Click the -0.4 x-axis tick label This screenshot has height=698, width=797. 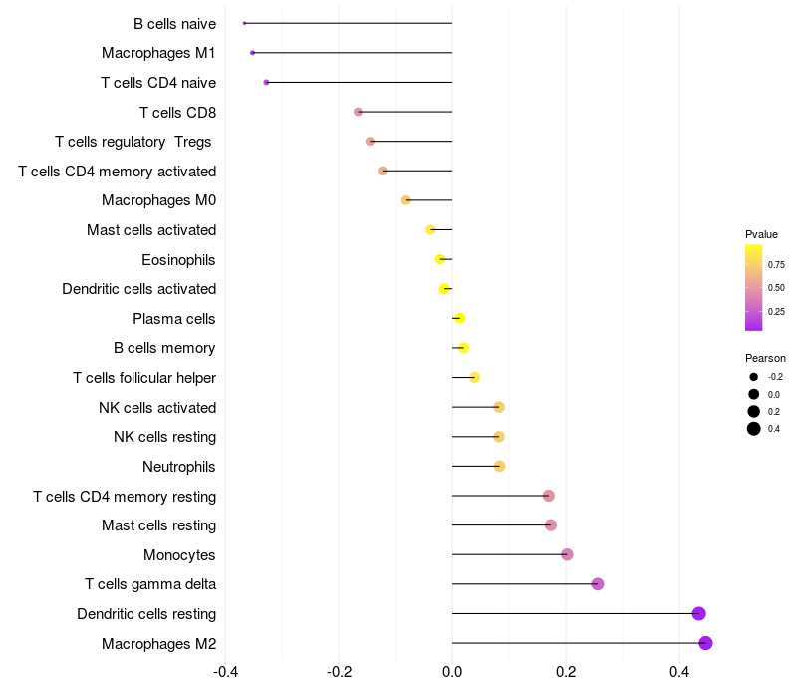pos(226,672)
